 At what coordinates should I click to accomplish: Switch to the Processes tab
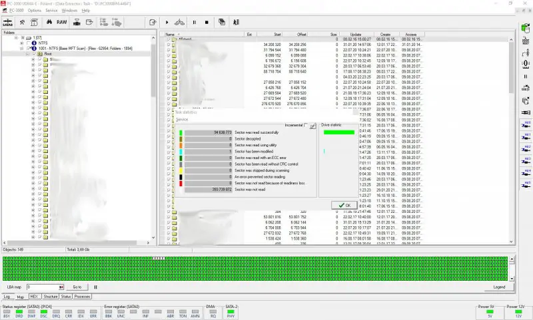point(82,297)
